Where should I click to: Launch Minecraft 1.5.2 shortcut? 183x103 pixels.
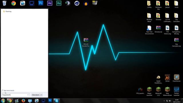tap(158, 92)
